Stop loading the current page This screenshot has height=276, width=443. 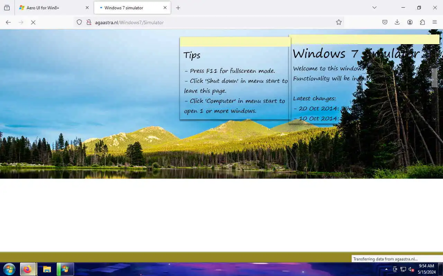(33, 22)
